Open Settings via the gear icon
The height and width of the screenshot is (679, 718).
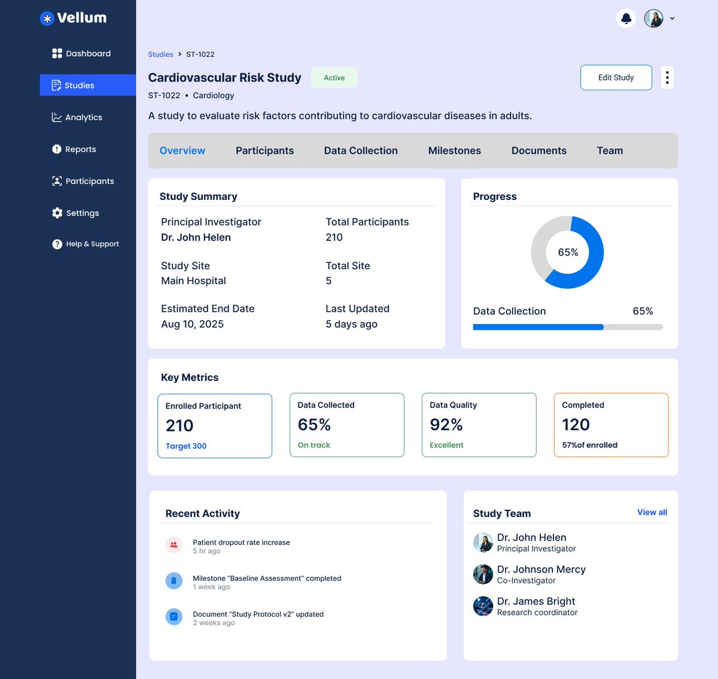56,212
